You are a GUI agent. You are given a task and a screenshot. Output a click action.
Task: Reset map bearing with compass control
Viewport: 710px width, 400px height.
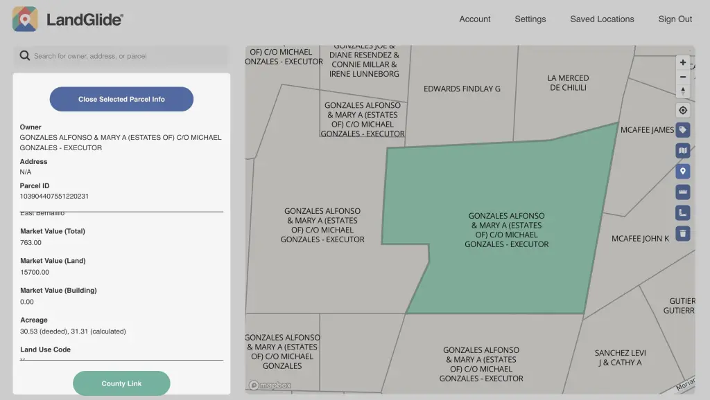click(x=683, y=91)
